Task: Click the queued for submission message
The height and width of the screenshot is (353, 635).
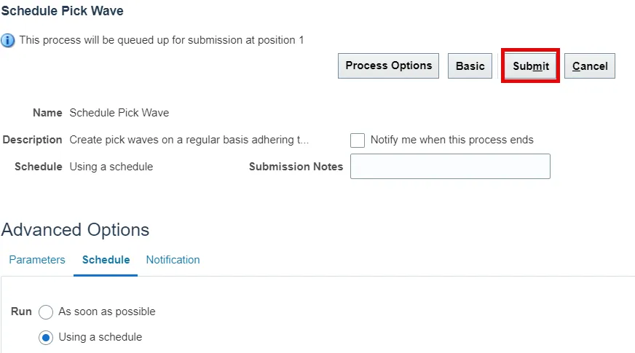Action: point(162,40)
